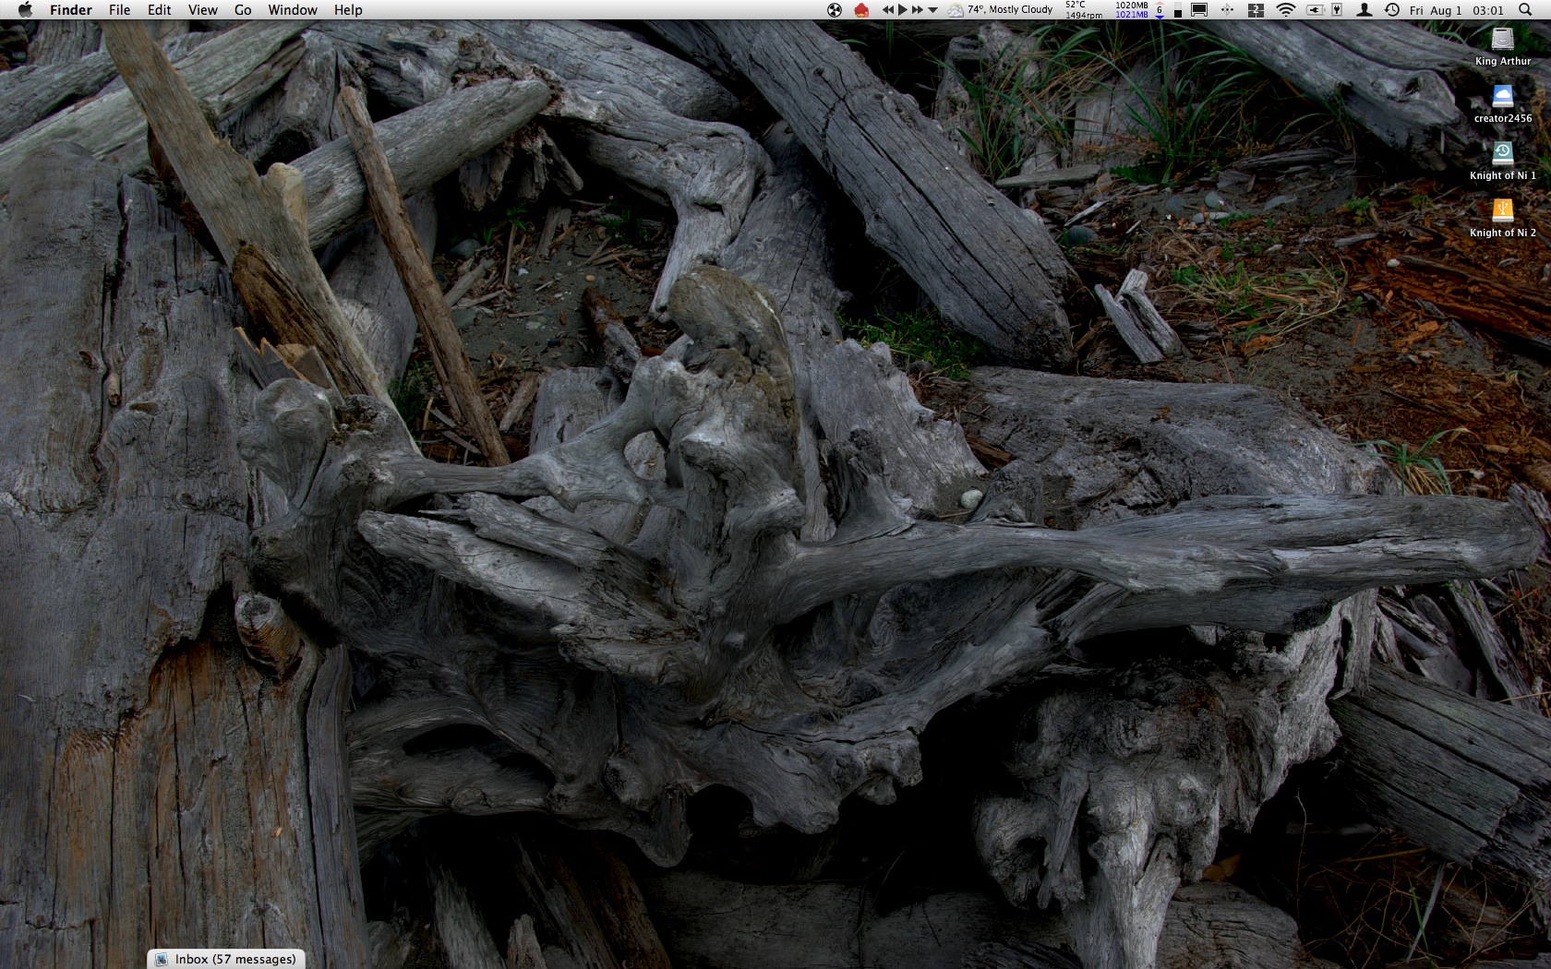Open the Time Machine menu
Viewport: 1551px width, 969px height.
[1391, 10]
